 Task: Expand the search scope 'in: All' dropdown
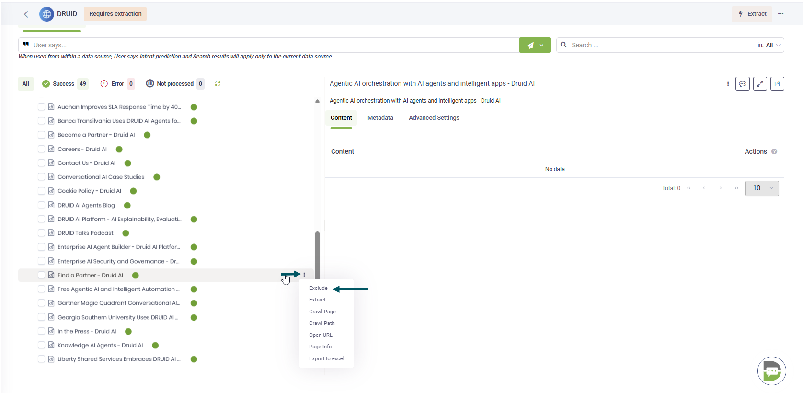tap(769, 45)
